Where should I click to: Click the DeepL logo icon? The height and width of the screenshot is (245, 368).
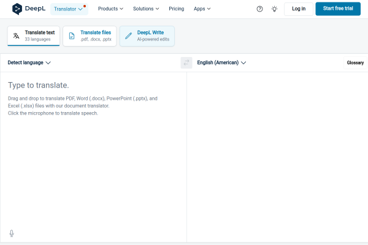point(17,9)
